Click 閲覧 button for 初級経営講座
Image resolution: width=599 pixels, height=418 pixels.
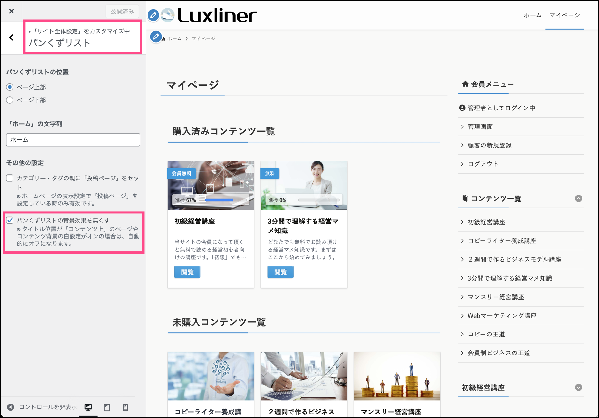(x=187, y=272)
